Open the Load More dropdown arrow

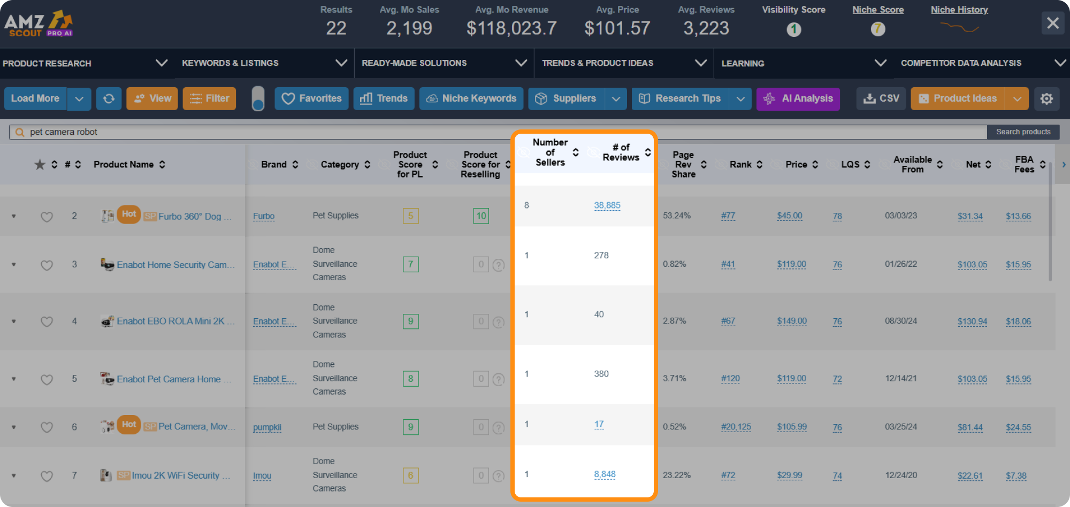(79, 98)
